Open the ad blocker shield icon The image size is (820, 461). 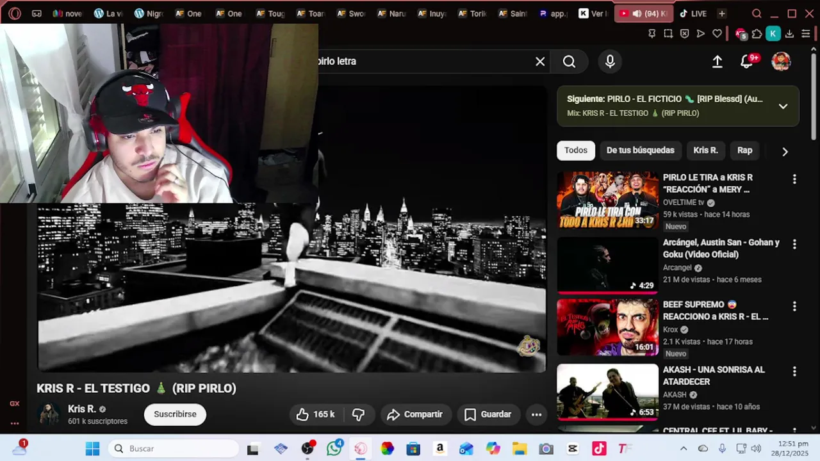684,34
